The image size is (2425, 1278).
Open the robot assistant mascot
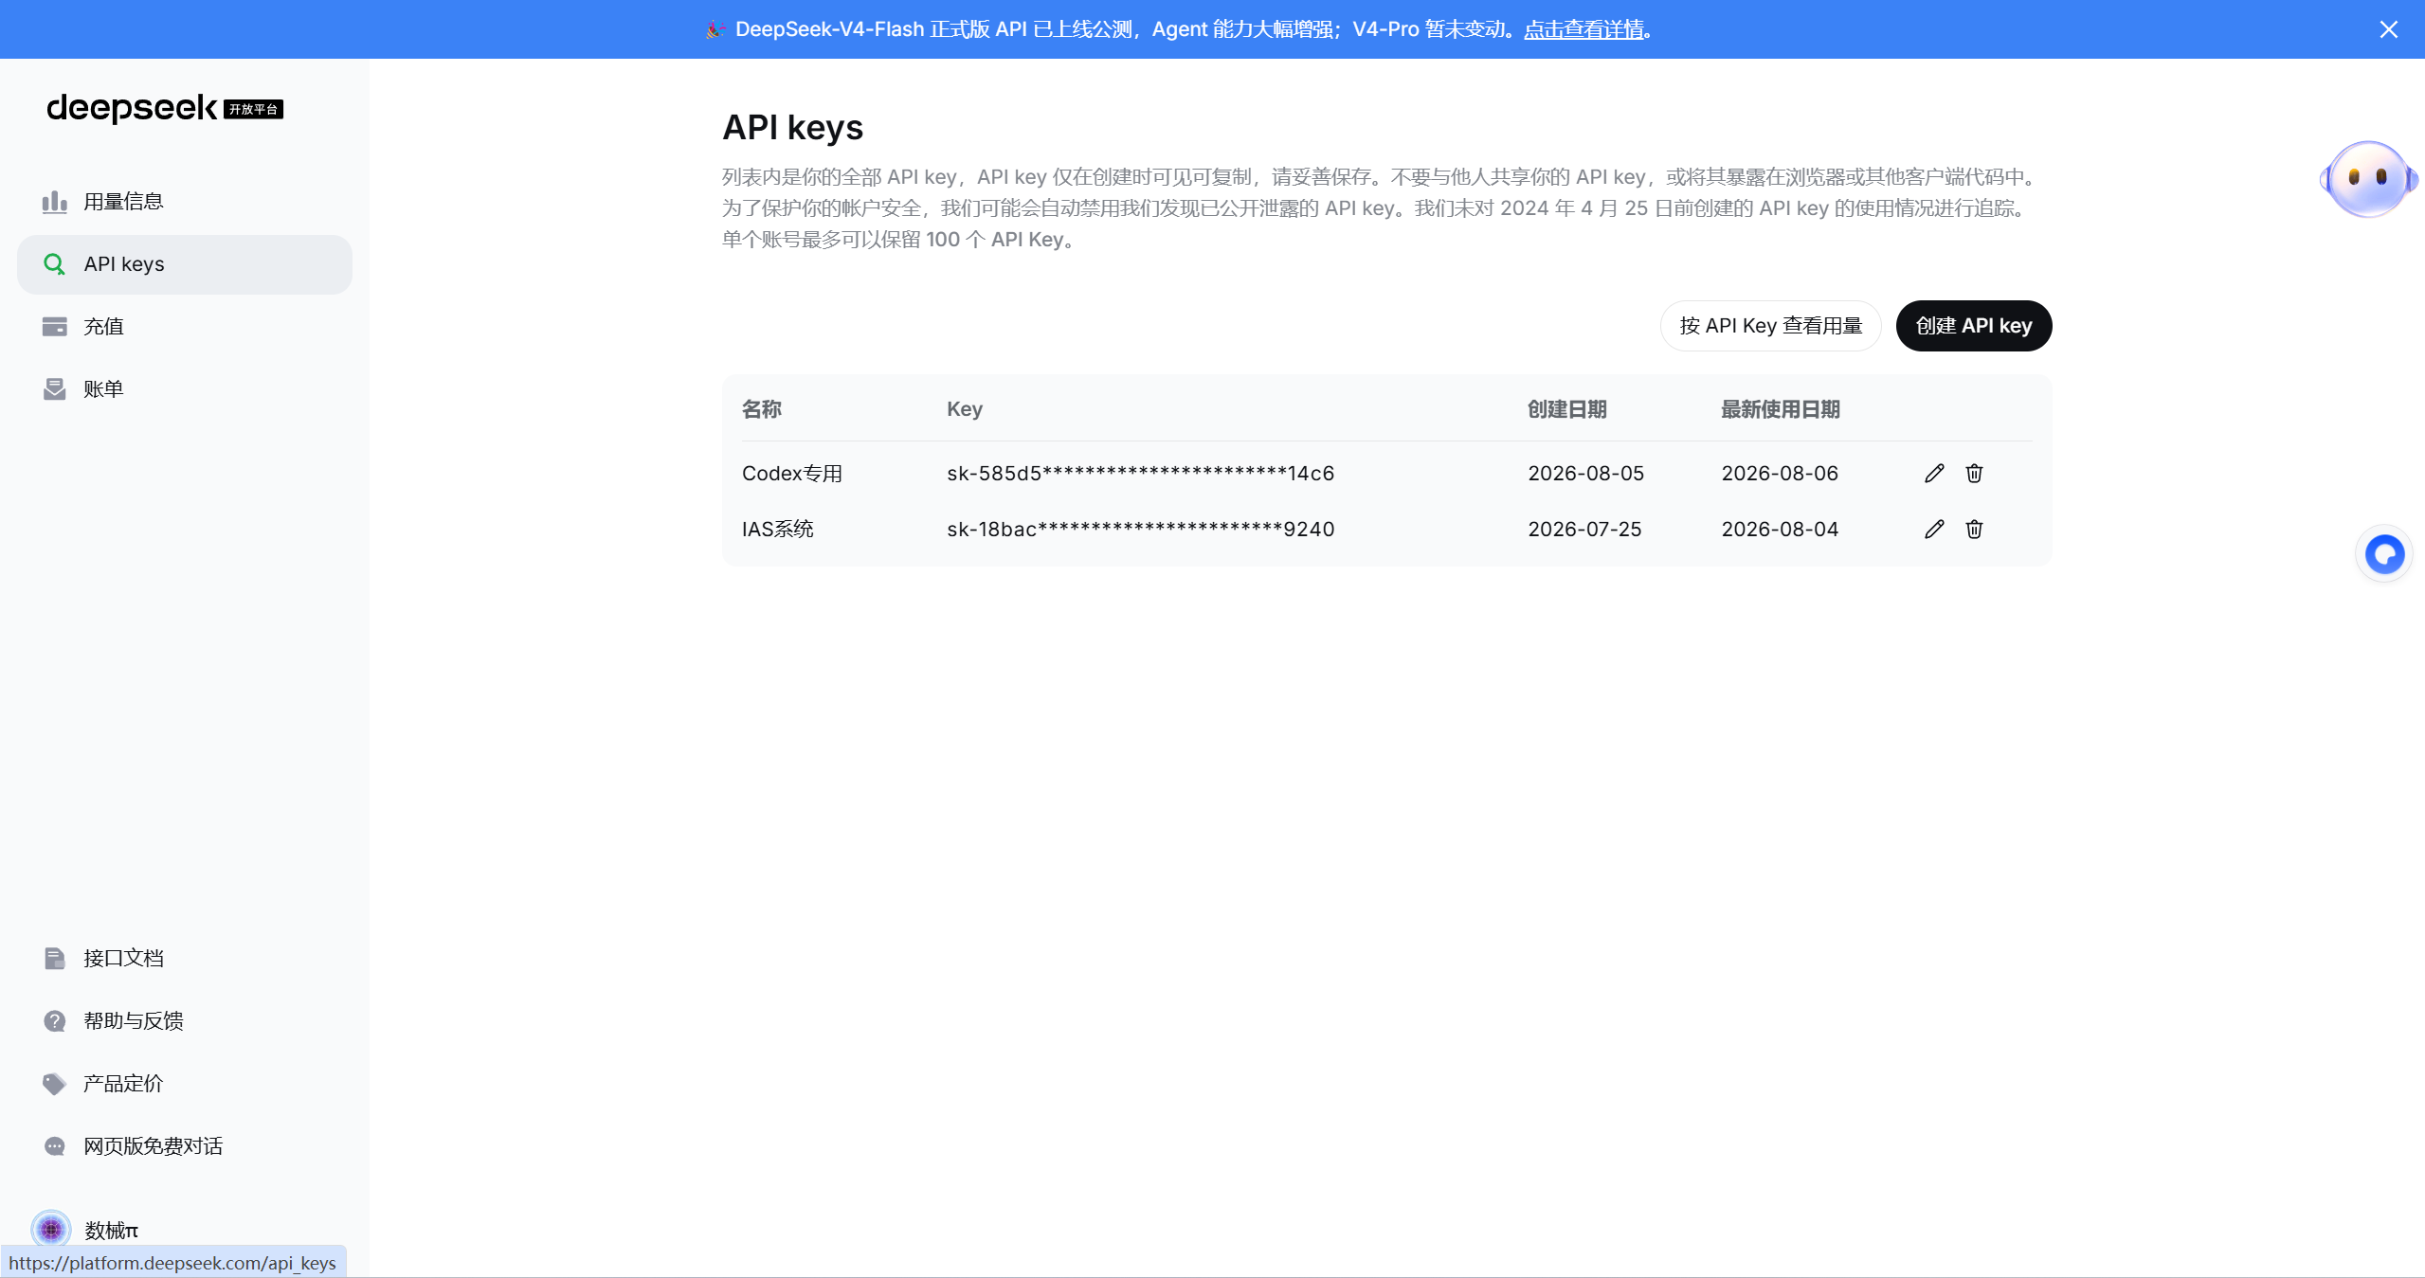[2368, 179]
